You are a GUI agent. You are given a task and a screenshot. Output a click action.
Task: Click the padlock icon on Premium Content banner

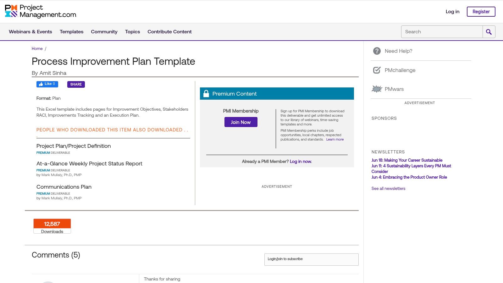[207, 93]
